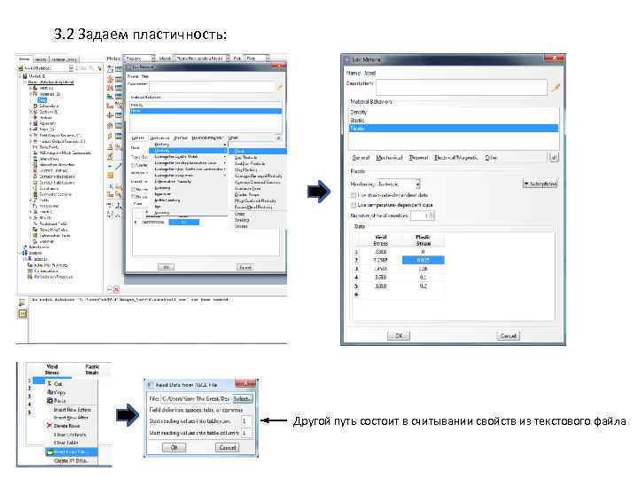
Task: Click OK in the small Edit Material dialog
Action: [166, 267]
